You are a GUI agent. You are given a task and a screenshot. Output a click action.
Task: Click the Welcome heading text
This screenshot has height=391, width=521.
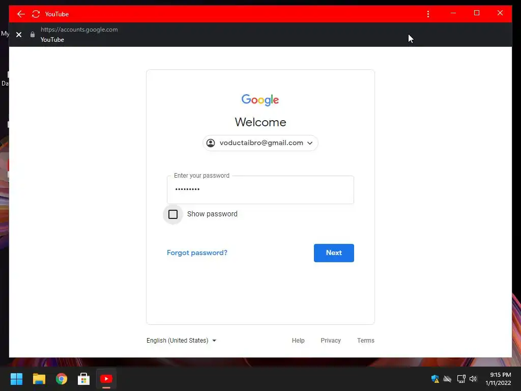point(260,122)
